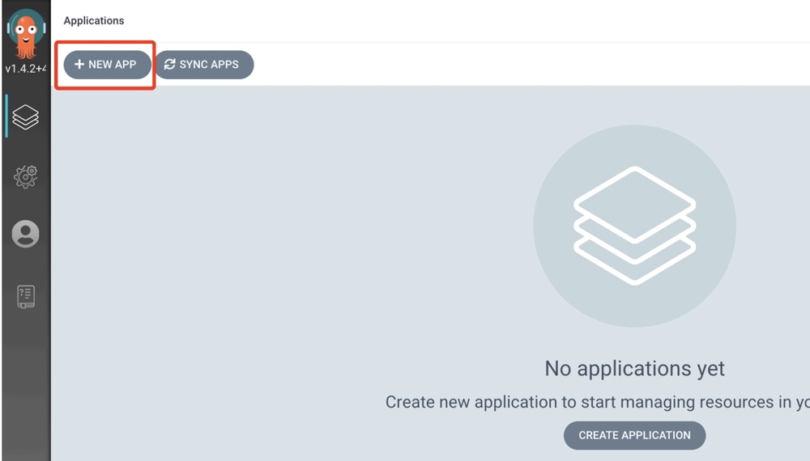
Task: Open the Applications layers icon in sidebar
Action: click(26, 116)
